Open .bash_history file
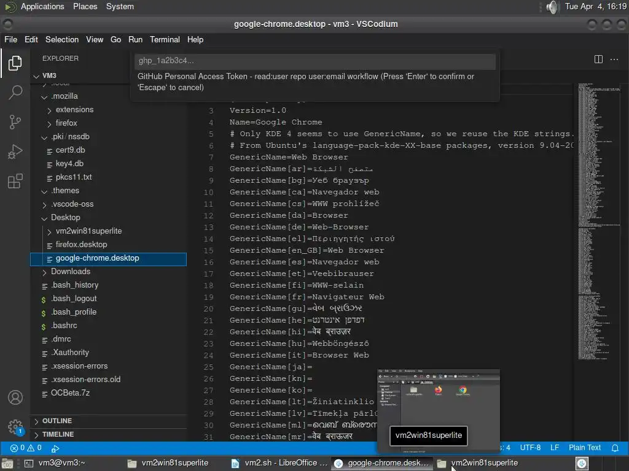This screenshot has width=629, height=471. coord(74,285)
